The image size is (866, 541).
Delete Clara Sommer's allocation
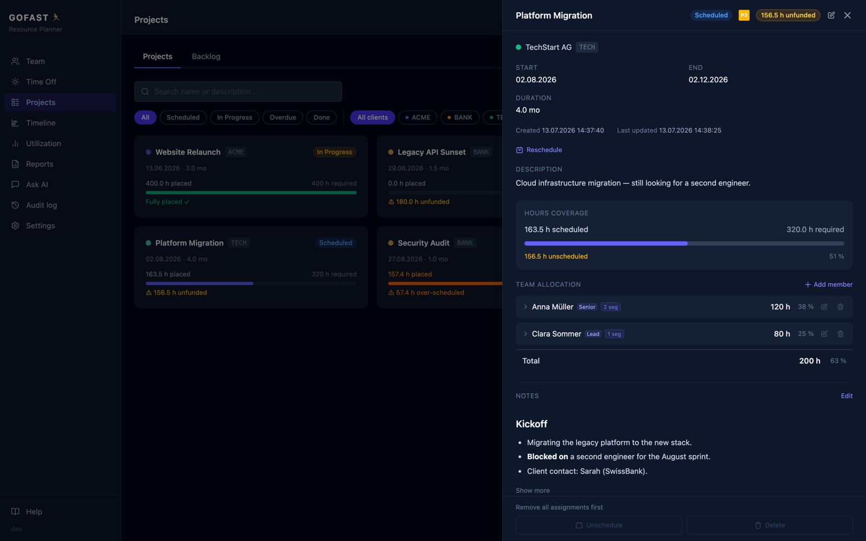(841, 334)
